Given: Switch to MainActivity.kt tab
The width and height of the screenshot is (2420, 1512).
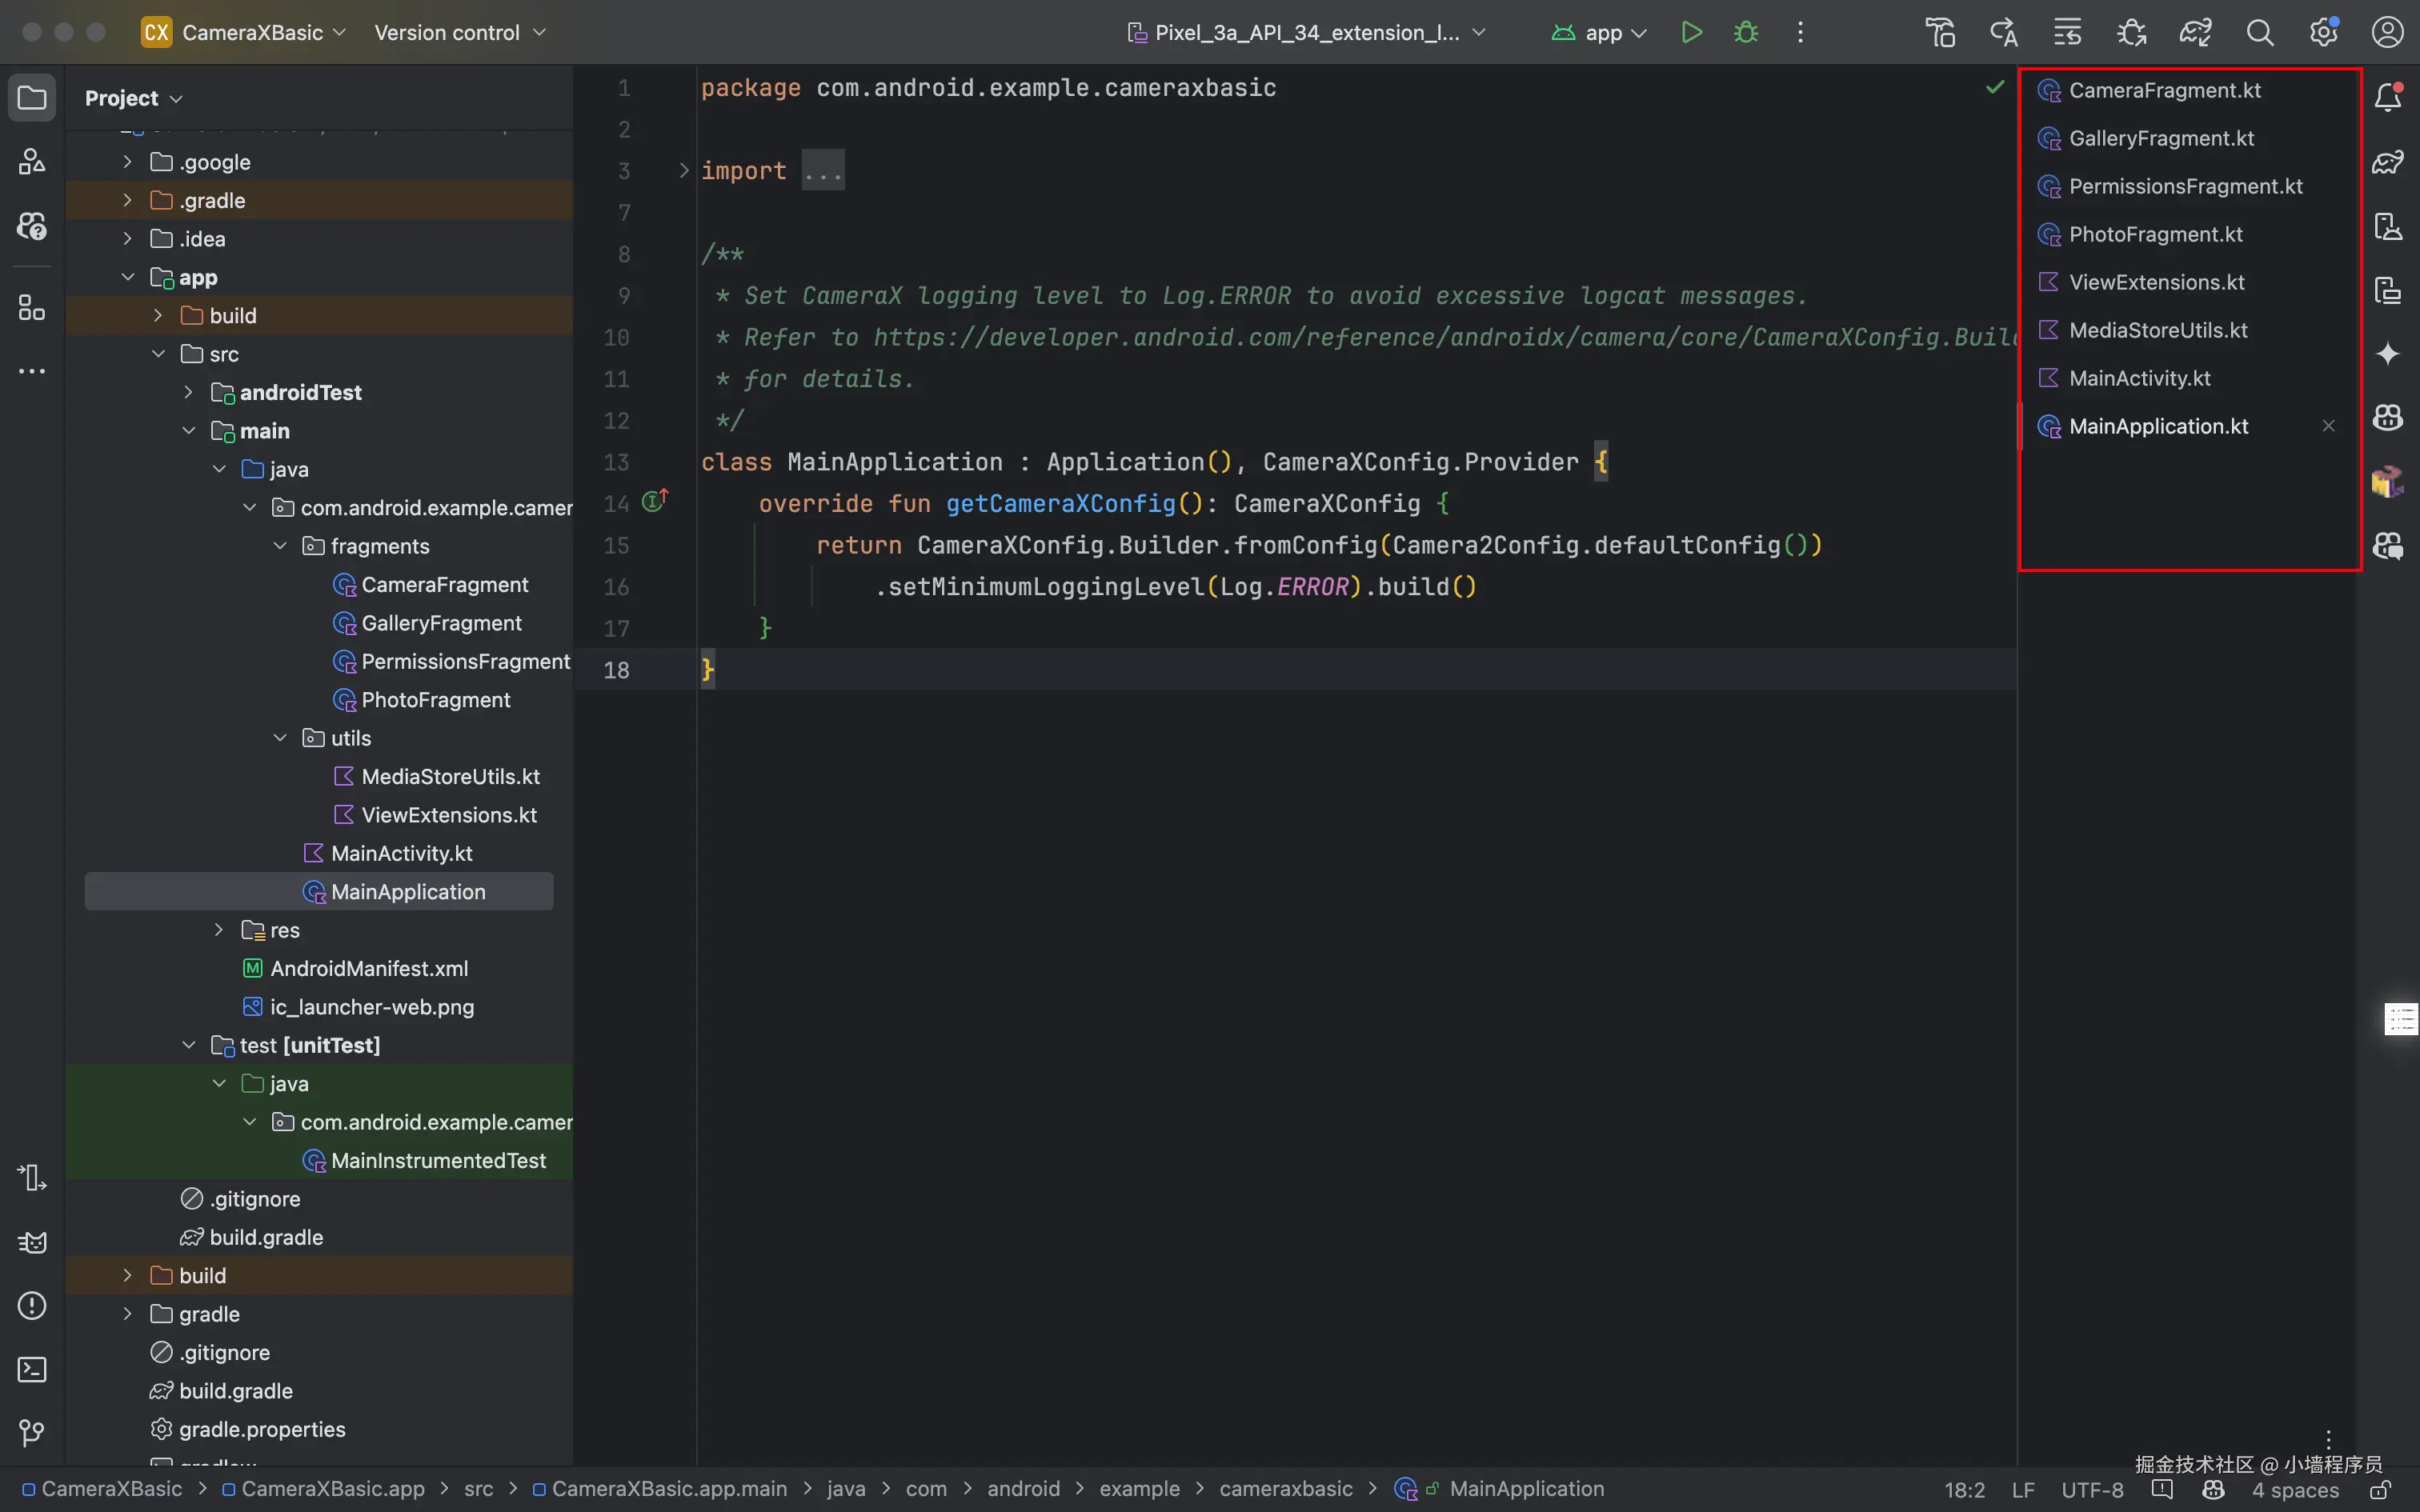Looking at the screenshot, I should coord(2139,378).
